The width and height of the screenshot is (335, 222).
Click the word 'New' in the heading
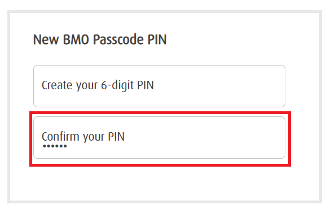tap(46, 40)
